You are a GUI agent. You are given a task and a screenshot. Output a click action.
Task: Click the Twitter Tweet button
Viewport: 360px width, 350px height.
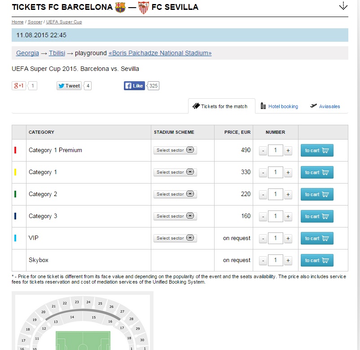coord(69,86)
